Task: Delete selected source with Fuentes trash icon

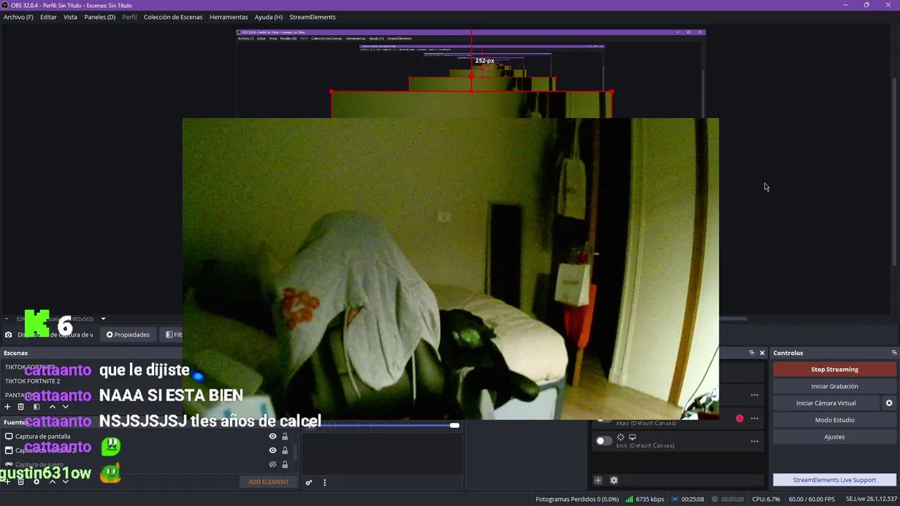Action: [20, 481]
